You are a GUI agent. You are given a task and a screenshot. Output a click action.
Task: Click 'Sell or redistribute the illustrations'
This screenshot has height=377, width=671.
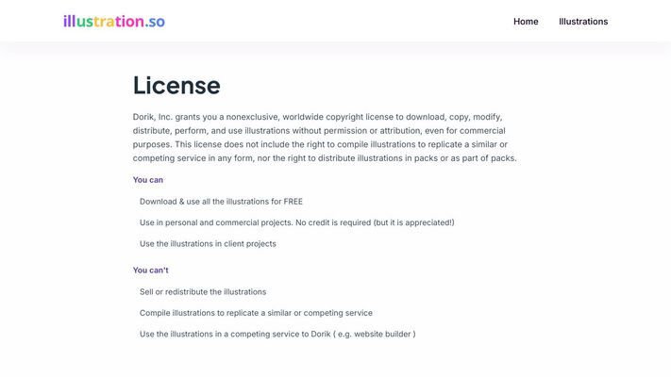tap(203, 292)
